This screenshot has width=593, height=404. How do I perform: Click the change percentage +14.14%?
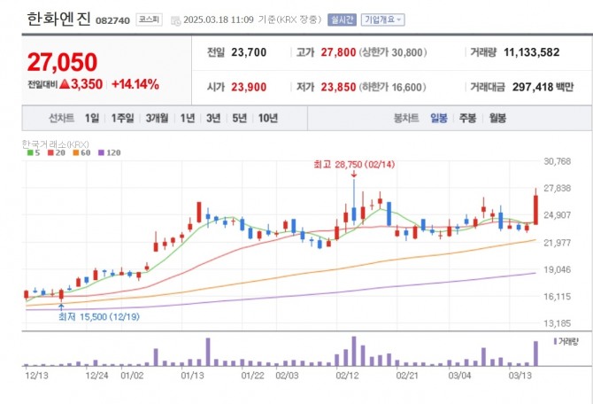point(135,84)
